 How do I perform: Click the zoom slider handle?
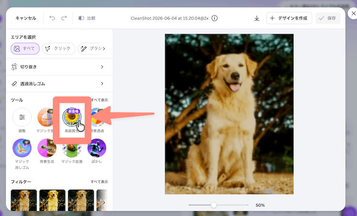214,205
